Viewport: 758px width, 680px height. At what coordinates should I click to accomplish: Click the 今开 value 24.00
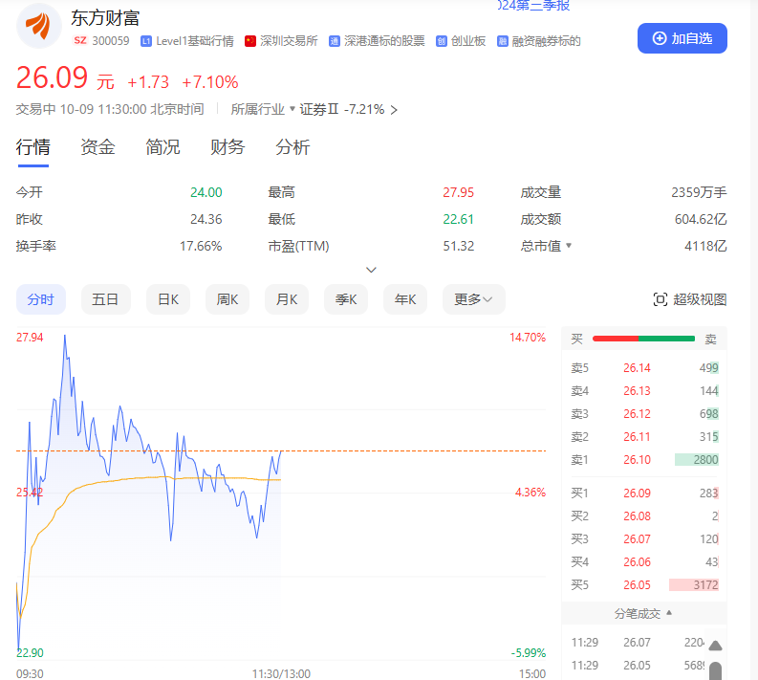(x=206, y=192)
